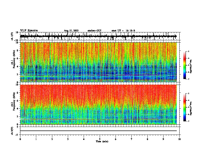Click the "start UT = 16:10:0" text
Image resolution: width=202 pixels, height=156 pixels.
(123, 31)
